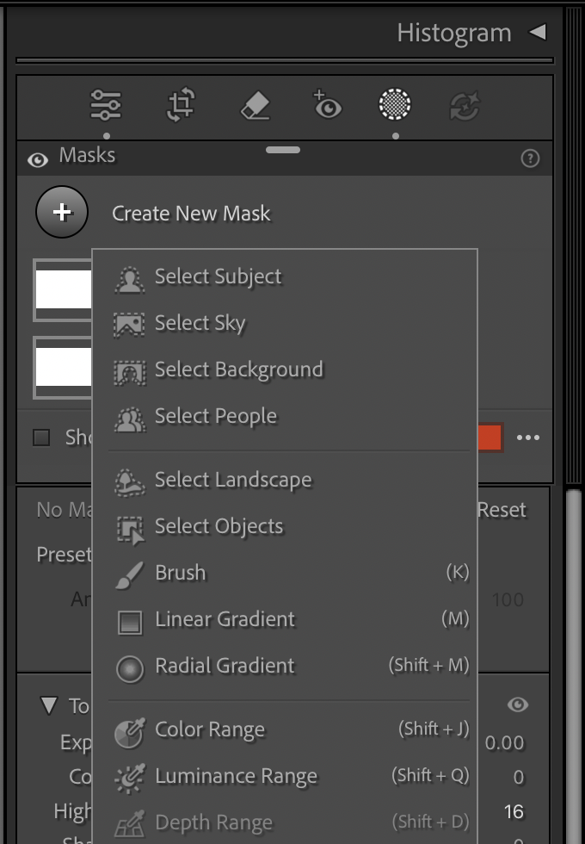Viewport: 585px width, 844px height.
Task: Open the overlay options three-dots menu
Action: (528, 438)
